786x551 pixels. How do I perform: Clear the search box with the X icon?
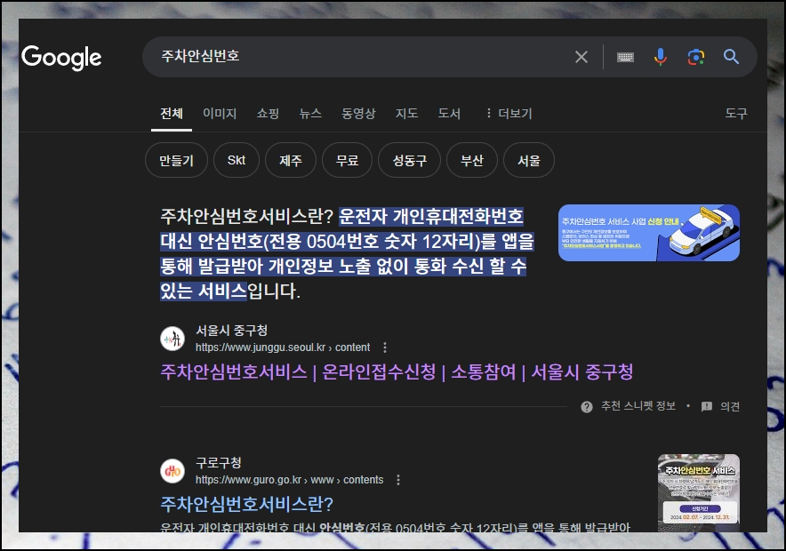coord(581,57)
